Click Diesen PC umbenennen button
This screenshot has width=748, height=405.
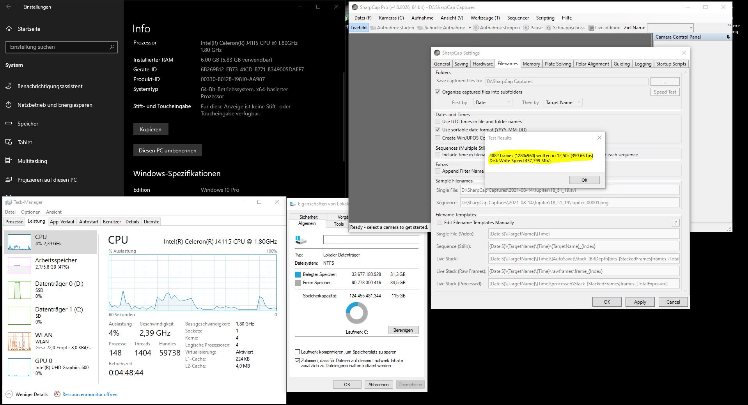tap(168, 150)
